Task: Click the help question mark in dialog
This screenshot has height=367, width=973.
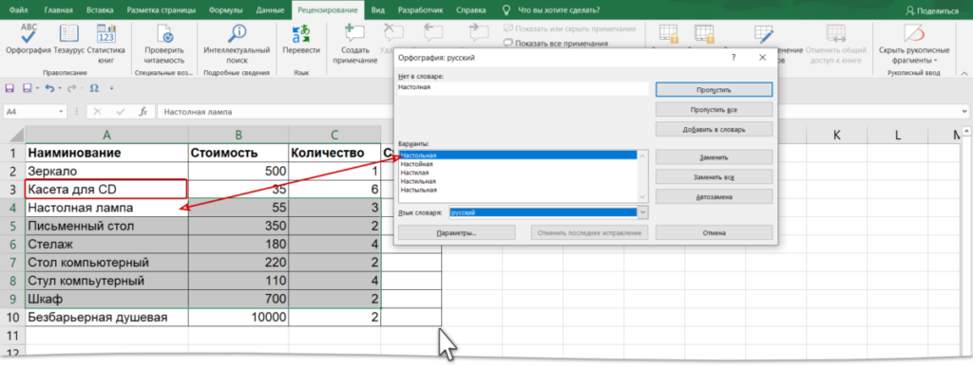Action: click(734, 58)
